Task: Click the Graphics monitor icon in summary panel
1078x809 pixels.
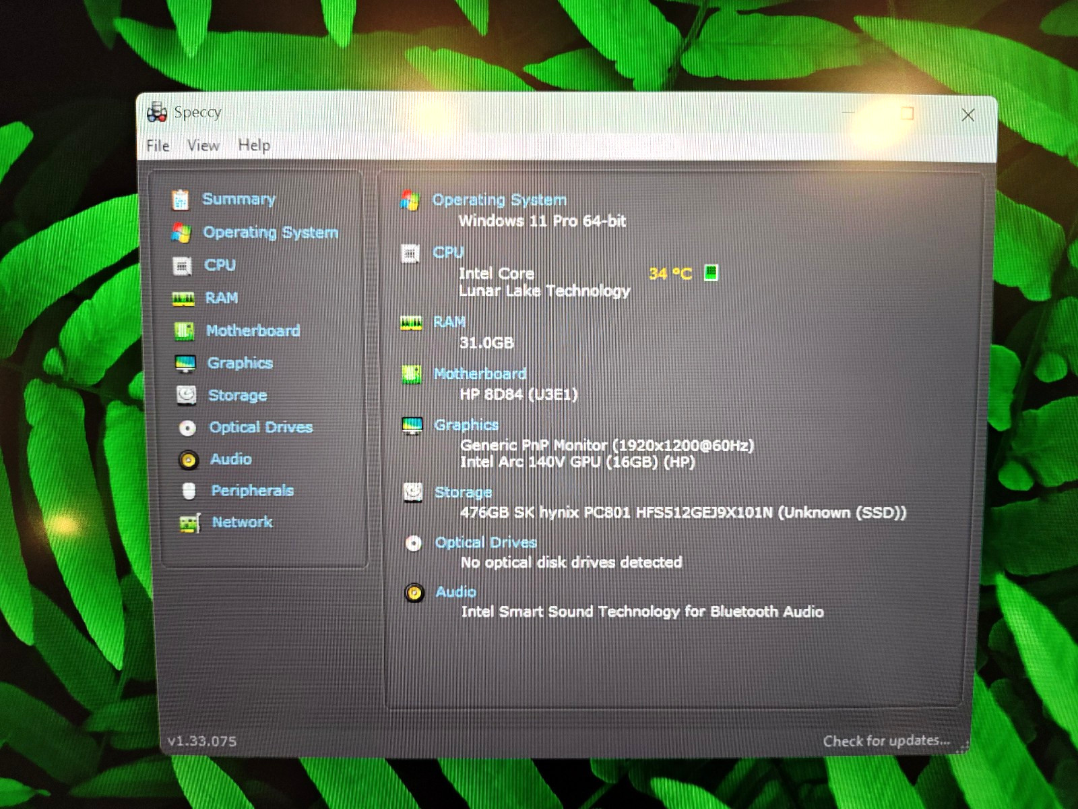Action: (412, 426)
